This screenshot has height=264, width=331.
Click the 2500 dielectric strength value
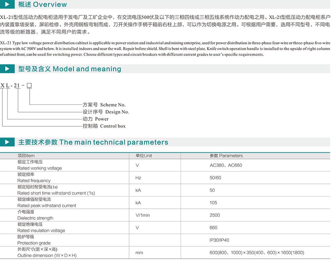tap(214, 215)
